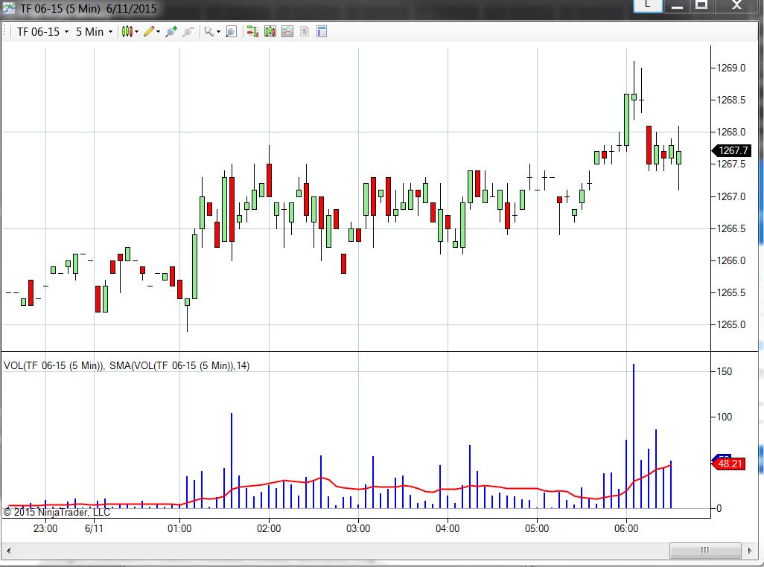
Task: Minimize the chart window
Action: (x=677, y=6)
